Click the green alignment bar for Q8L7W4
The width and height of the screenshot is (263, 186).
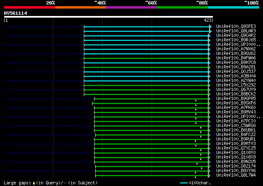pos(152,176)
